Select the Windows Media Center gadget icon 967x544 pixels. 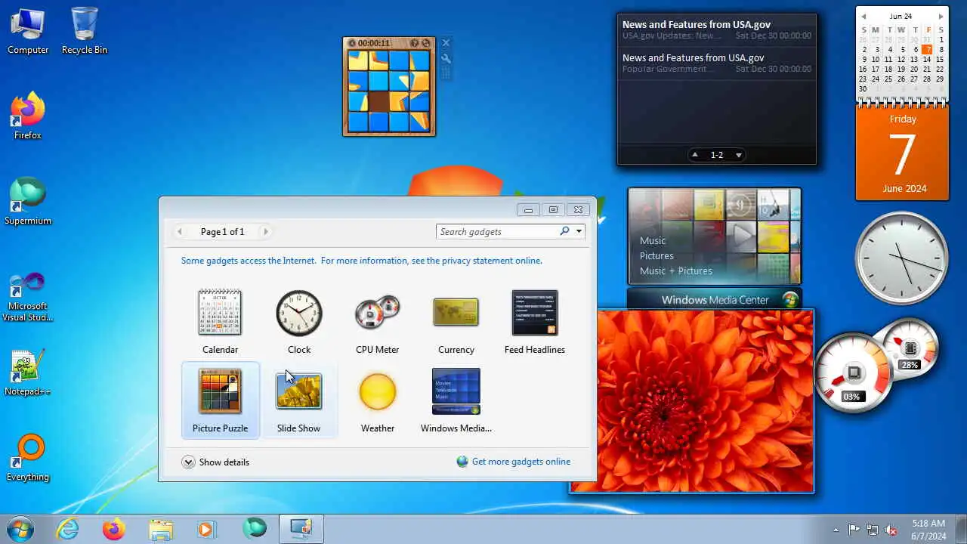[x=456, y=391]
